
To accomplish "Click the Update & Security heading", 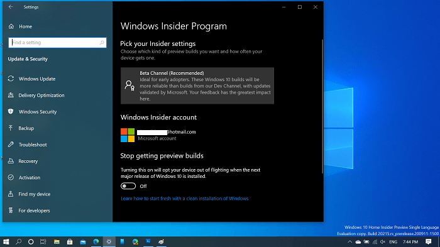I will tap(28, 59).
